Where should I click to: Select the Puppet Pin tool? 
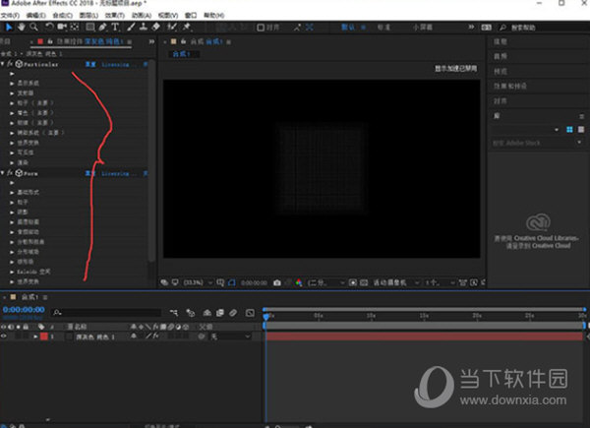(x=187, y=27)
